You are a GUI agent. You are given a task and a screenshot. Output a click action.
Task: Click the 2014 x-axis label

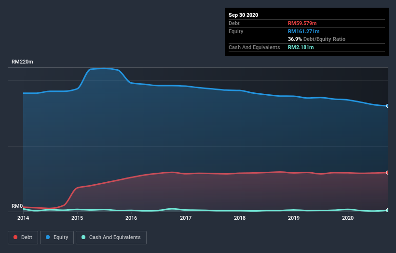tap(23, 218)
